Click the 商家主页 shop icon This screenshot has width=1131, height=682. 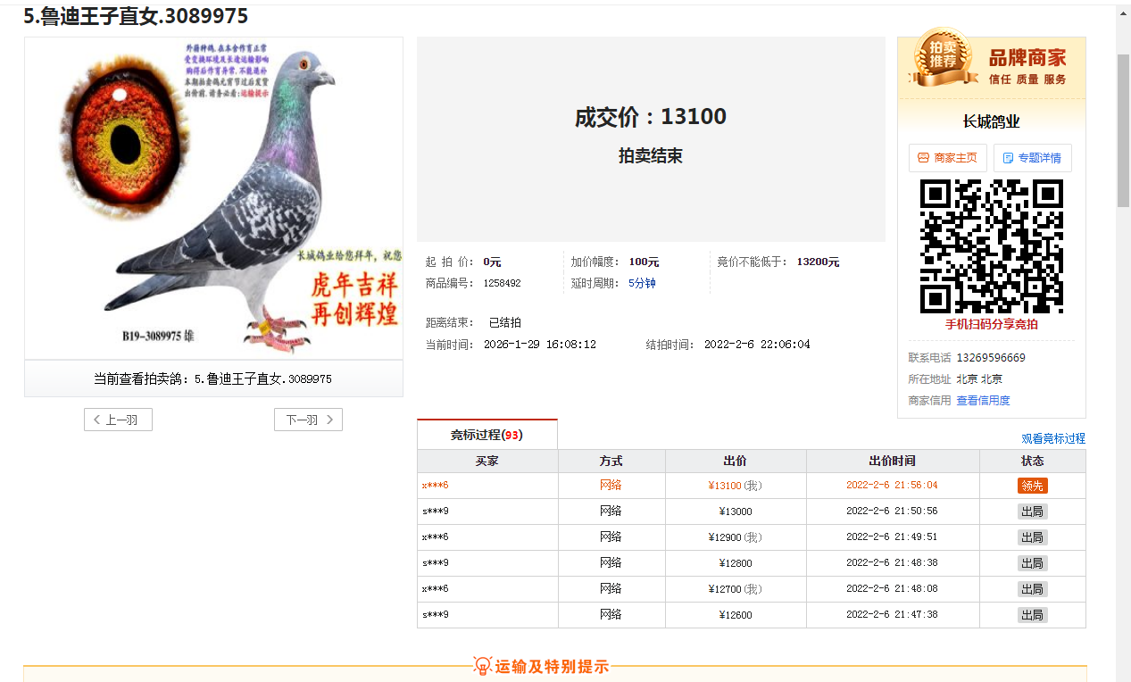click(923, 158)
